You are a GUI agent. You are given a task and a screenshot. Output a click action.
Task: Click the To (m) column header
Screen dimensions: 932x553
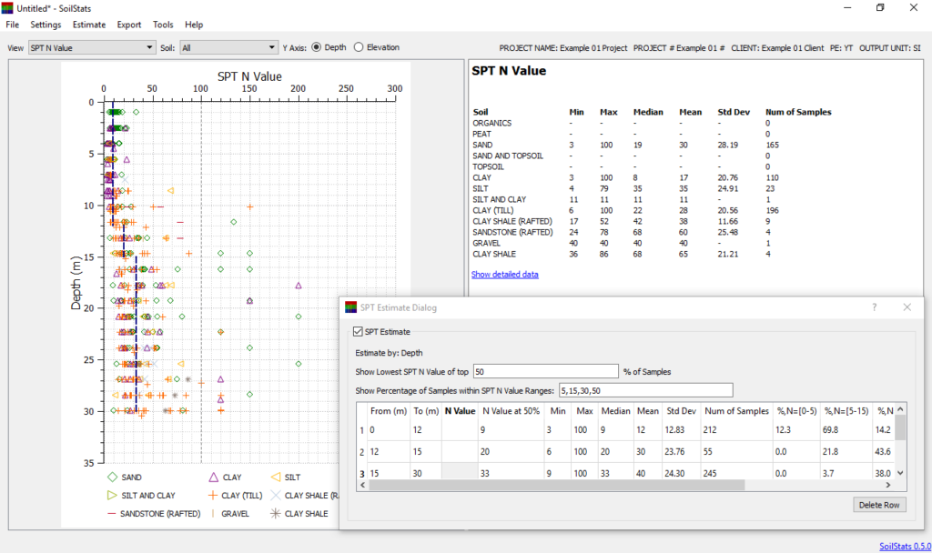(426, 410)
